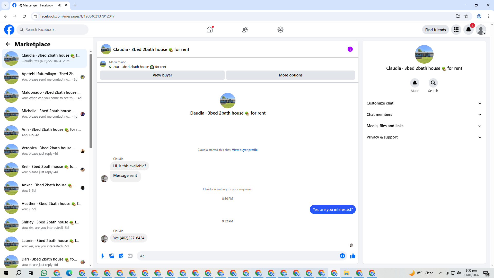Click the "Yes (402)227-8424" message bubble

129,238
